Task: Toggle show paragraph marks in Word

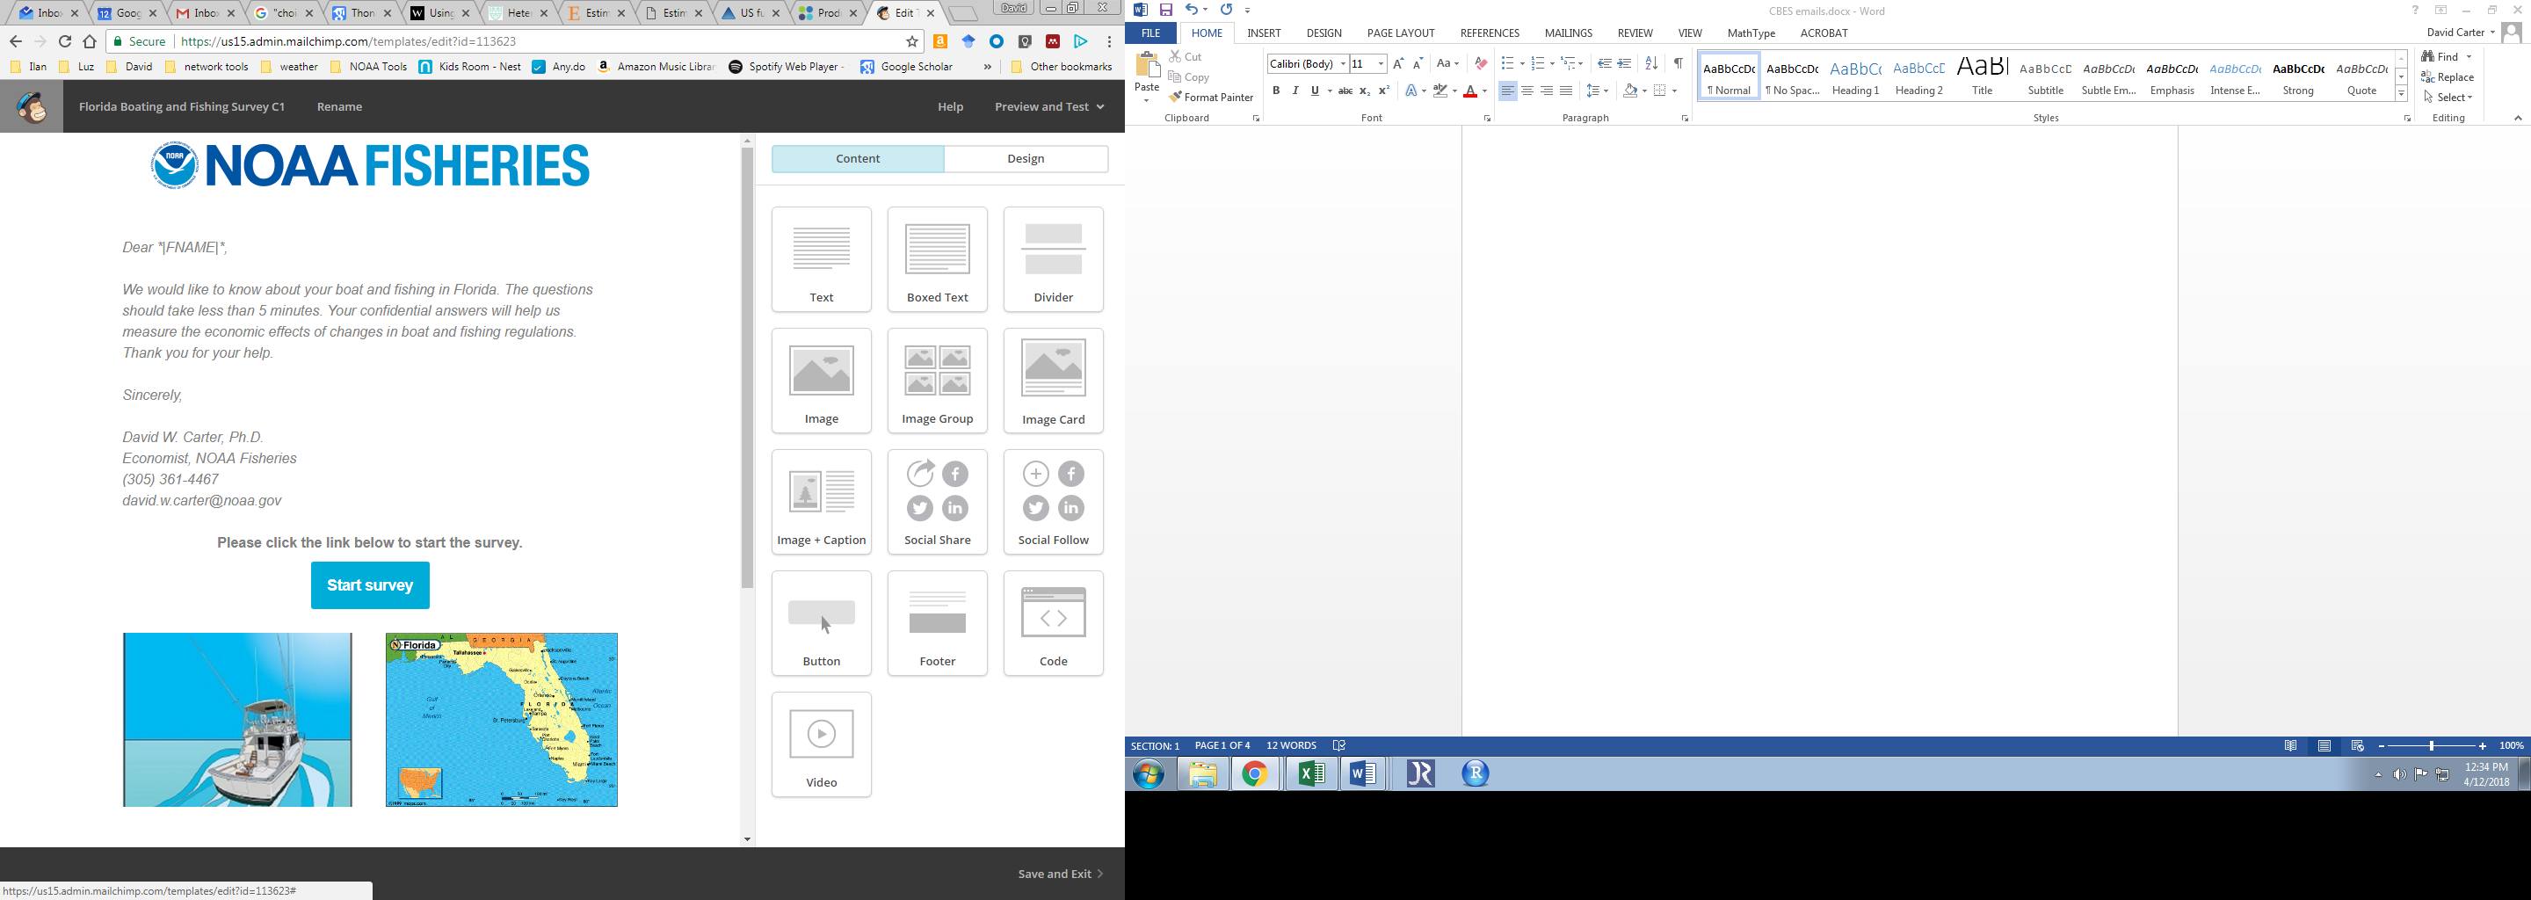Action: (1679, 64)
